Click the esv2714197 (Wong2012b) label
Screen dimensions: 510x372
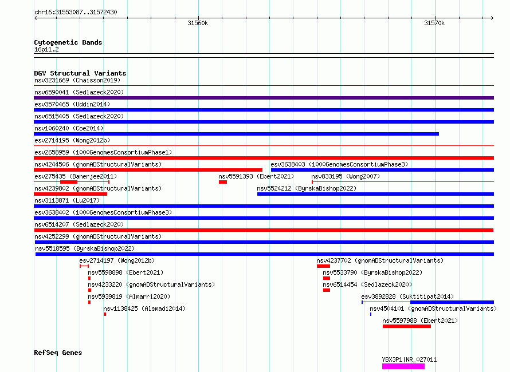tap(117, 260)
